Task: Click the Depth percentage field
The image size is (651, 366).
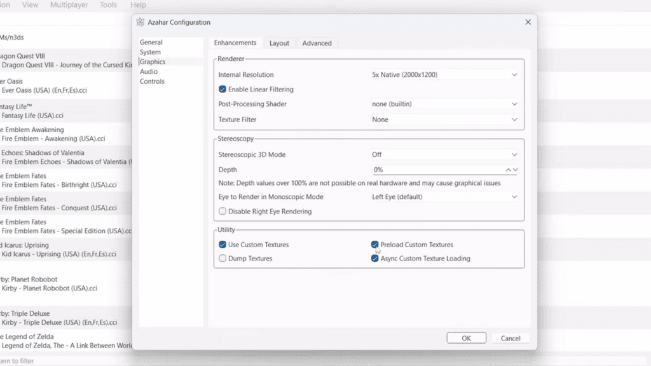Action: click(x=438, y=170)
